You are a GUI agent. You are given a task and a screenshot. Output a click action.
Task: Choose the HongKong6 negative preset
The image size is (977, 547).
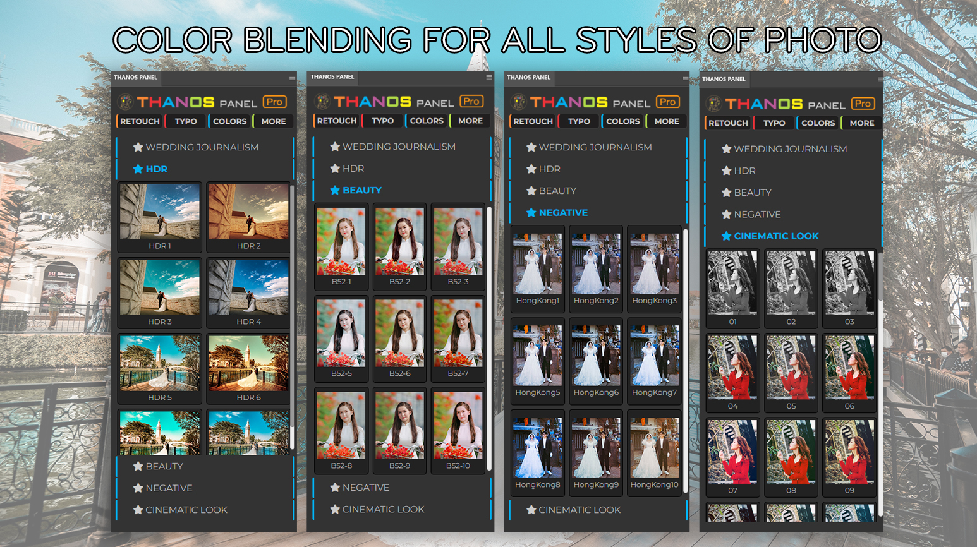(x=596, y=361)
